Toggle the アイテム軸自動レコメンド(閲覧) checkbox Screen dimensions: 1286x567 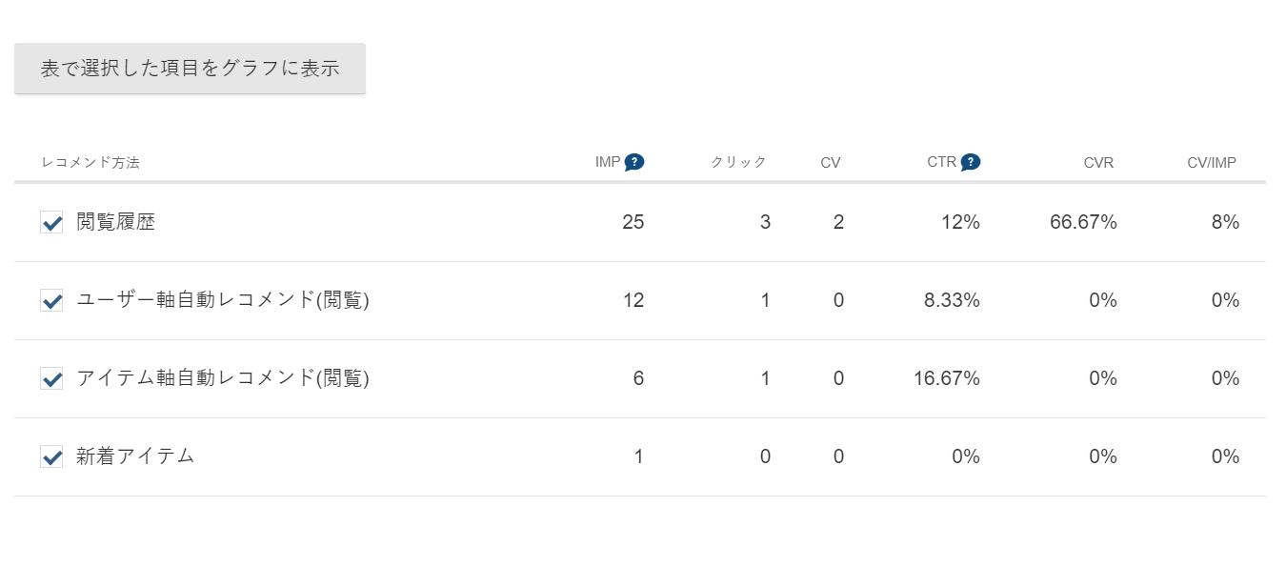[x=51, y=379]
